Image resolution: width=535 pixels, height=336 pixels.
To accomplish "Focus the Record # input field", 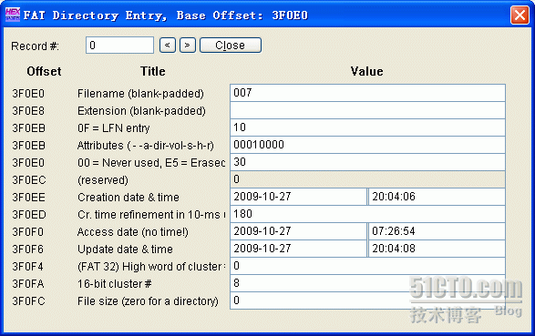I will tap(119, 45).
